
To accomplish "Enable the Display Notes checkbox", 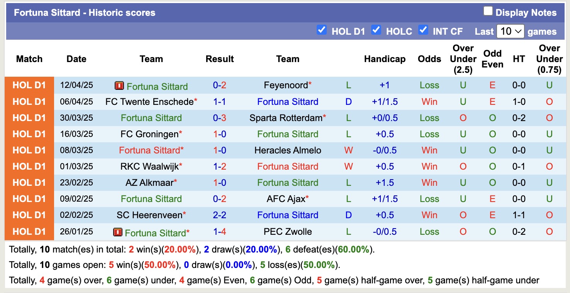I will click(488, 11).
